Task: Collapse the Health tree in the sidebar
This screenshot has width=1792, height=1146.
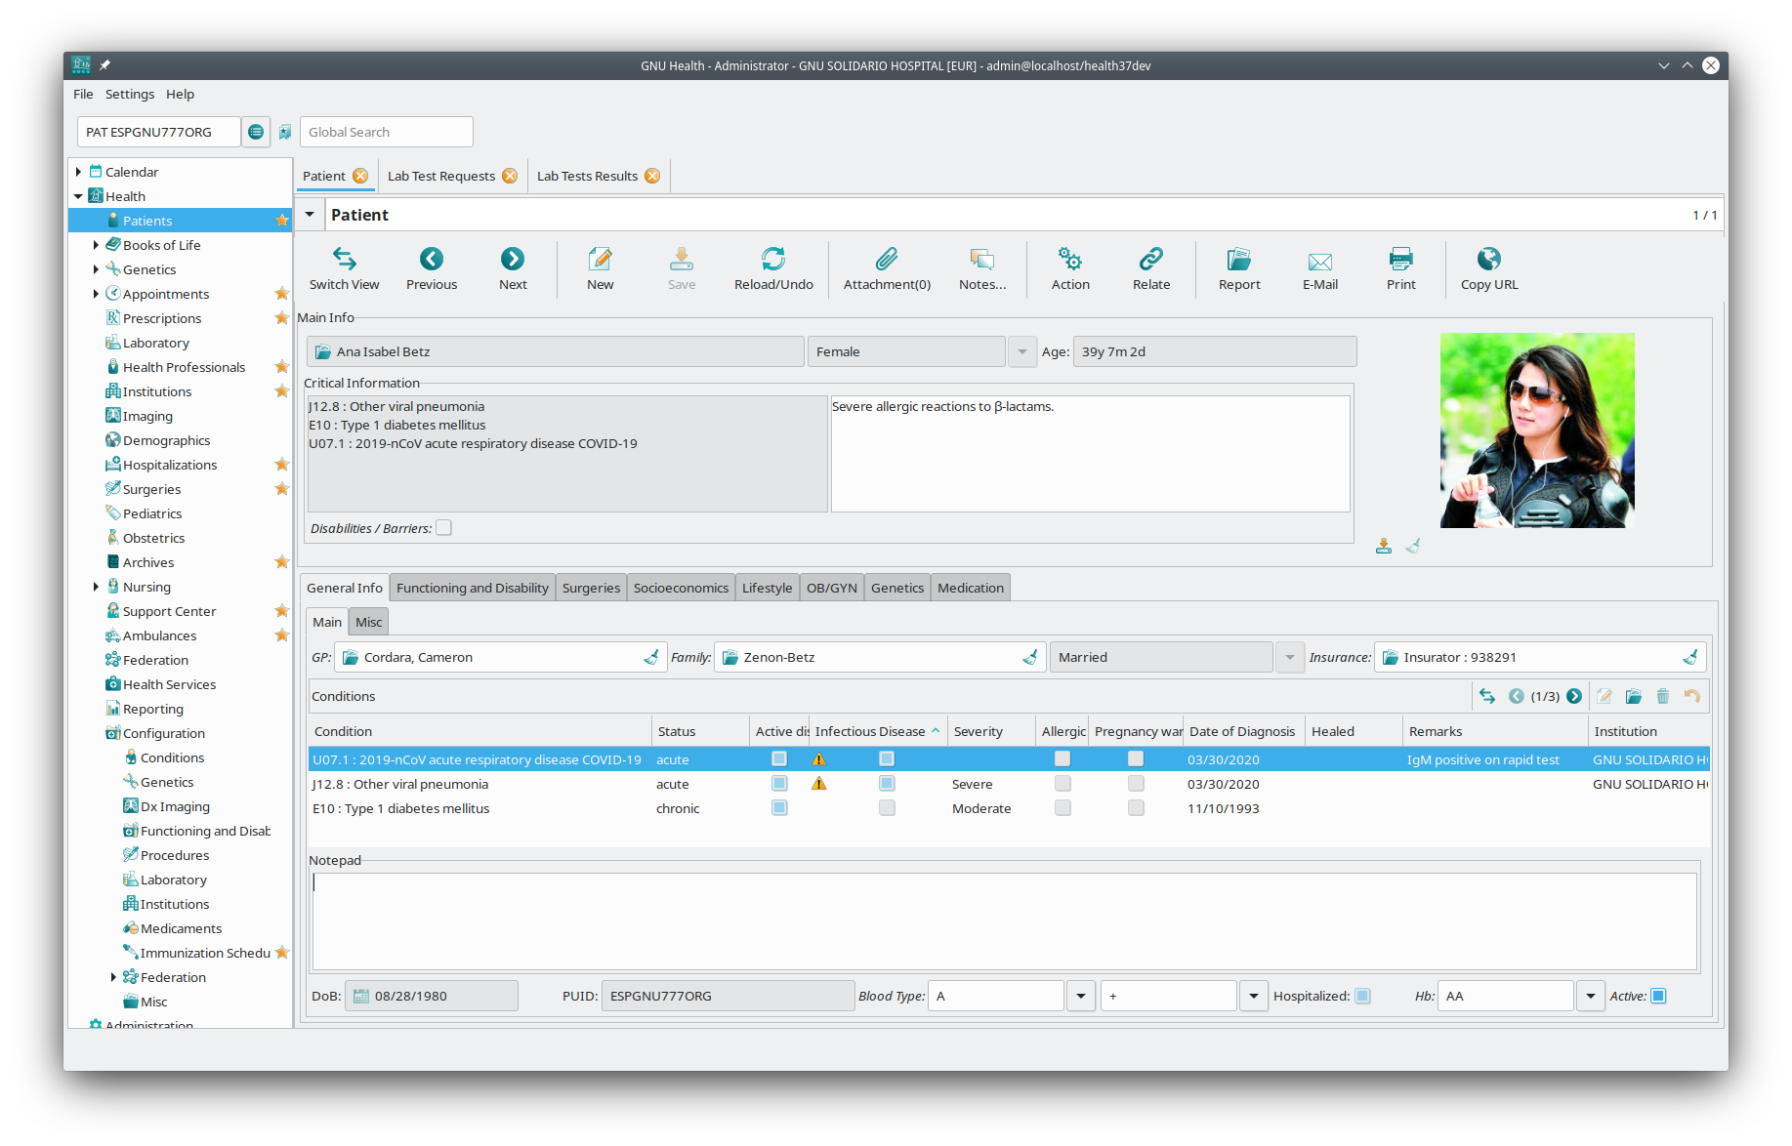Action: [78, 195]
